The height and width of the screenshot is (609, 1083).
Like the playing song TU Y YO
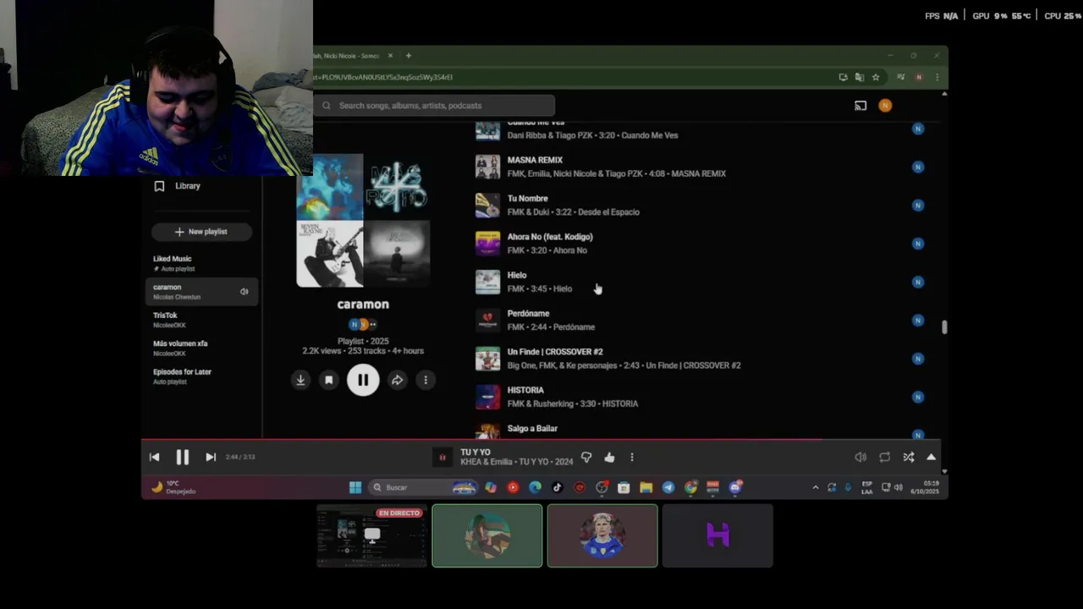point(609,457)
